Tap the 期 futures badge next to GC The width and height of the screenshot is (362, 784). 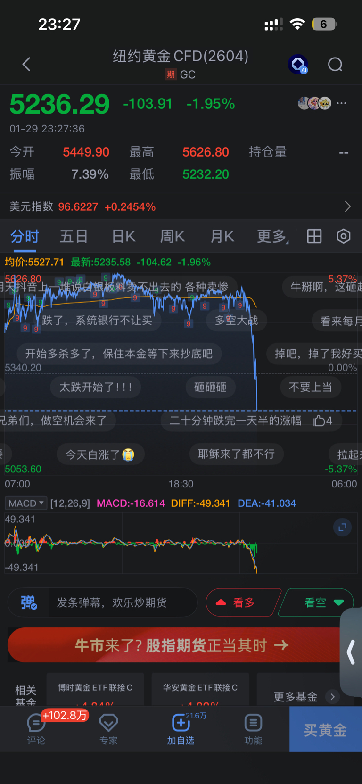[170, 74]
